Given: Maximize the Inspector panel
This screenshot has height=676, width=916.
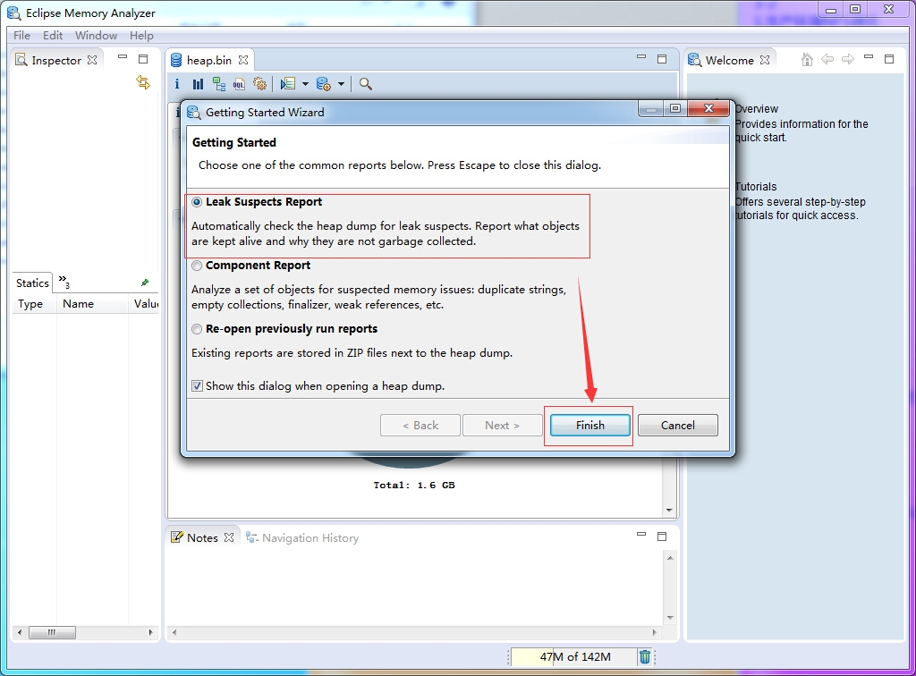Looking at the screenshot, I should pyautogui.click(x=143, y=59).
